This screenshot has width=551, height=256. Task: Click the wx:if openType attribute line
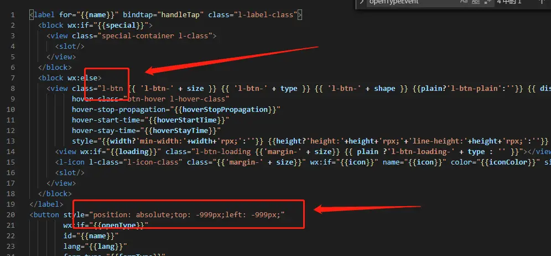tap(106, 225)
